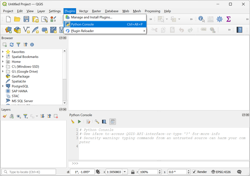Click the New Shapefile Layer icon
250x176 pixels.
coord(26,30)
